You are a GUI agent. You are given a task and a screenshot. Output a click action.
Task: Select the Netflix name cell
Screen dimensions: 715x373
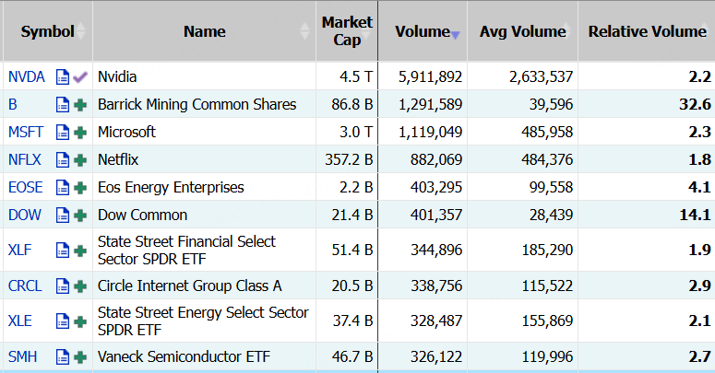click(126, 159)
